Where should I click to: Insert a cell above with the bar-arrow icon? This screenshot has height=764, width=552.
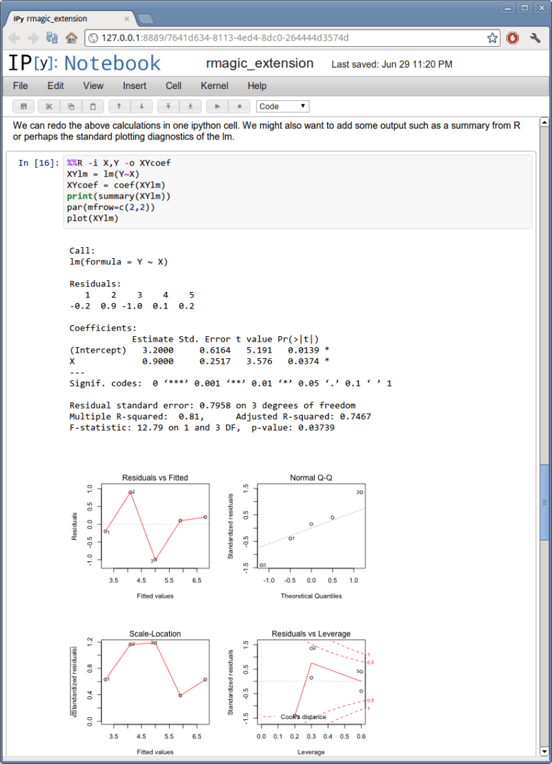(x=168, y=106)
